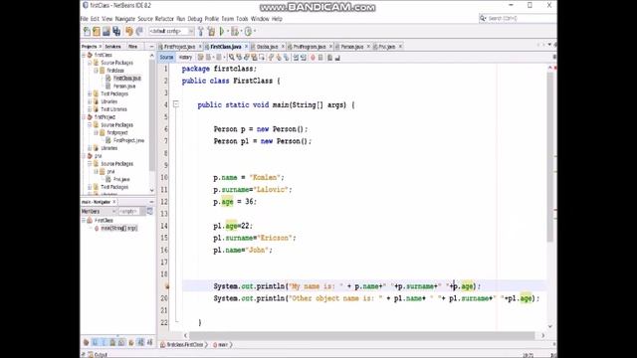The height and width of the screenshot is (358, 637).
Task: Click the Projects panel vertical scrollbar
Action: coord(152,115)
